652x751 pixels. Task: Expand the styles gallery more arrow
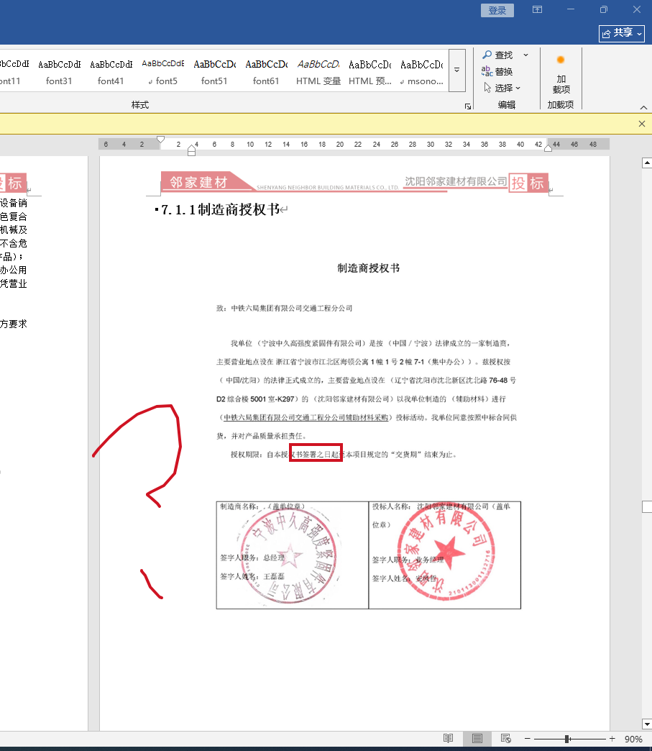pos(456,70)
